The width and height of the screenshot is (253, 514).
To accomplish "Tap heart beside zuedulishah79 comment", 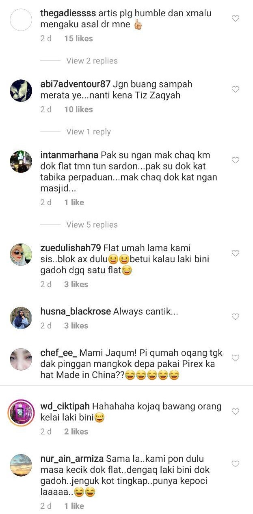I will (235, 254).
